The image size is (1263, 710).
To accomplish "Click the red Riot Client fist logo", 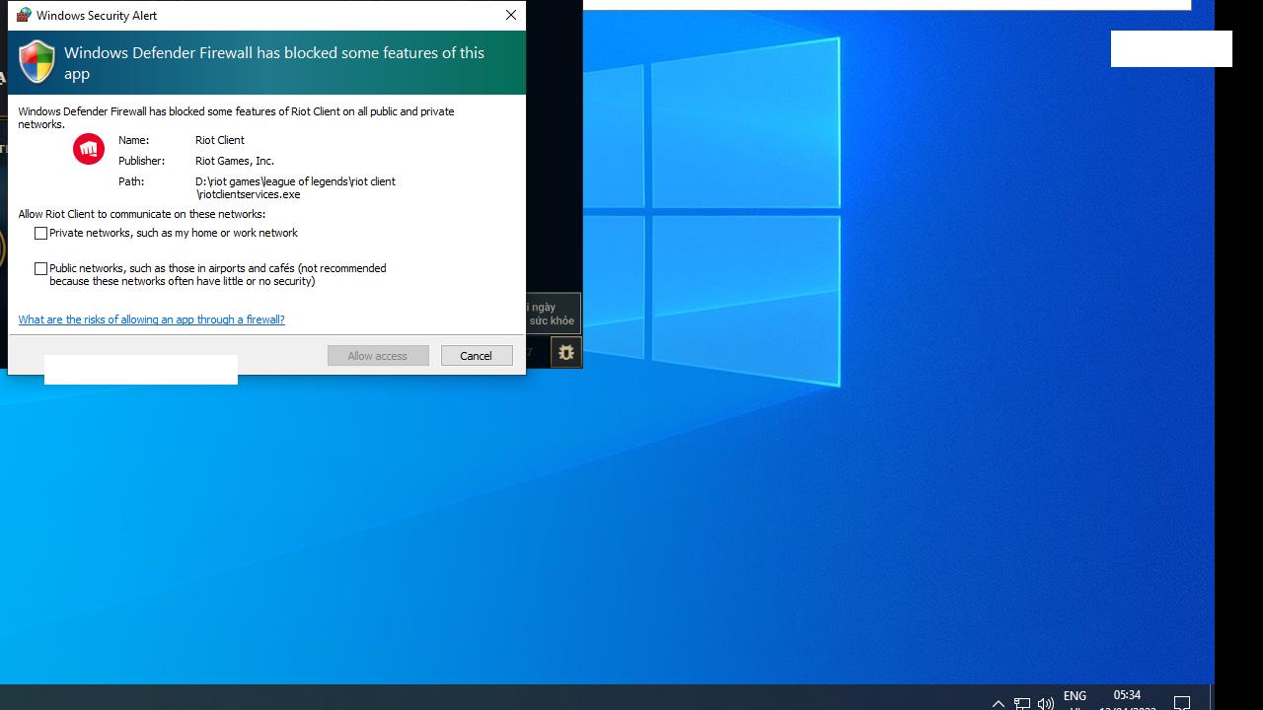I will [x=89, y=149].
